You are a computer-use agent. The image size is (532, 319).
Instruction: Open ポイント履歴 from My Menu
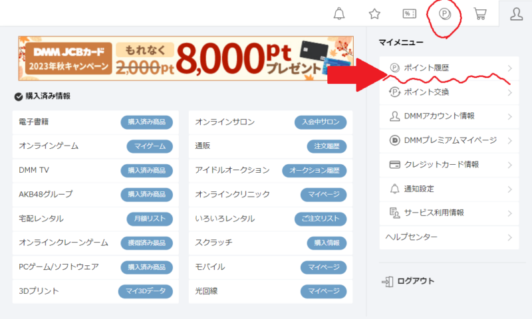(x=427, y=68)
